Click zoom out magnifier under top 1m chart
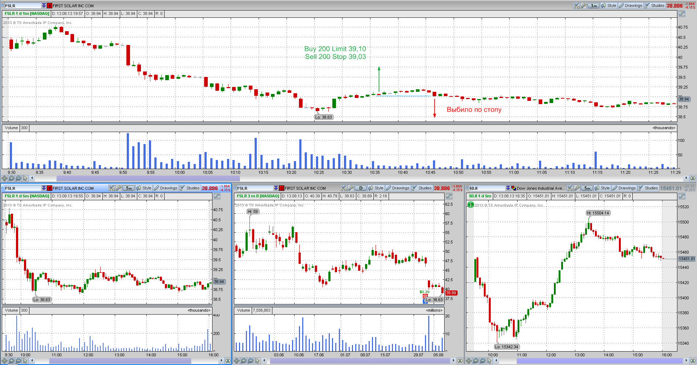Viewport: 697px width, 365px height. point(19,178)
